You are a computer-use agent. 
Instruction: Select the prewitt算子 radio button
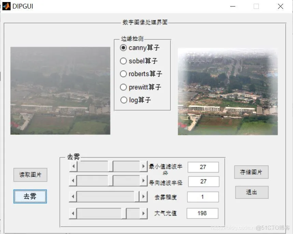click(123, 87)
